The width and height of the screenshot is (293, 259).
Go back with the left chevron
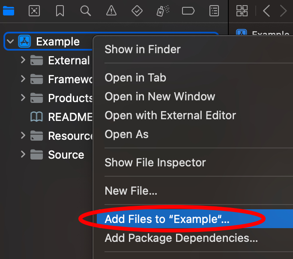(x=266, y=11)
